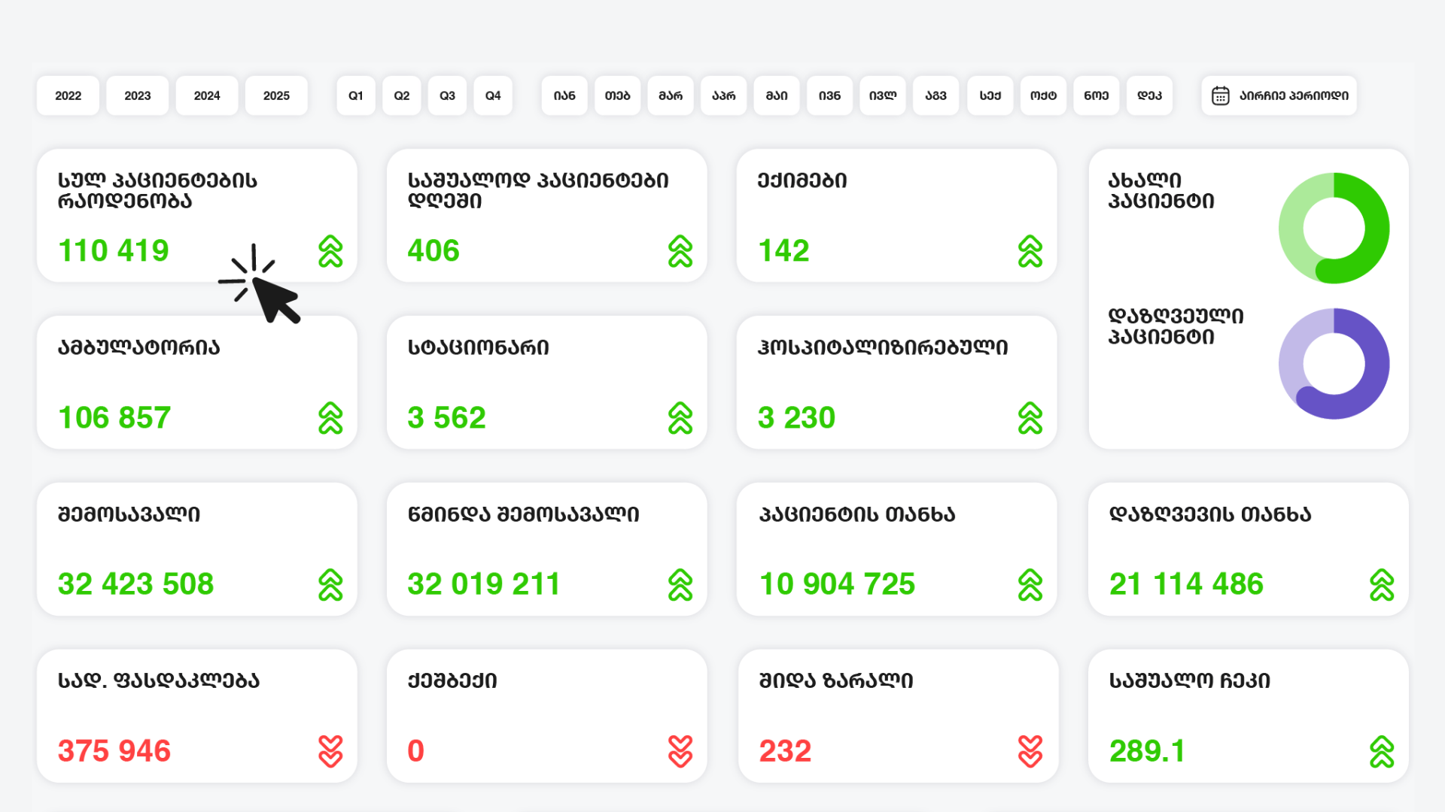Select the მაი month tab

coord(777,95)
